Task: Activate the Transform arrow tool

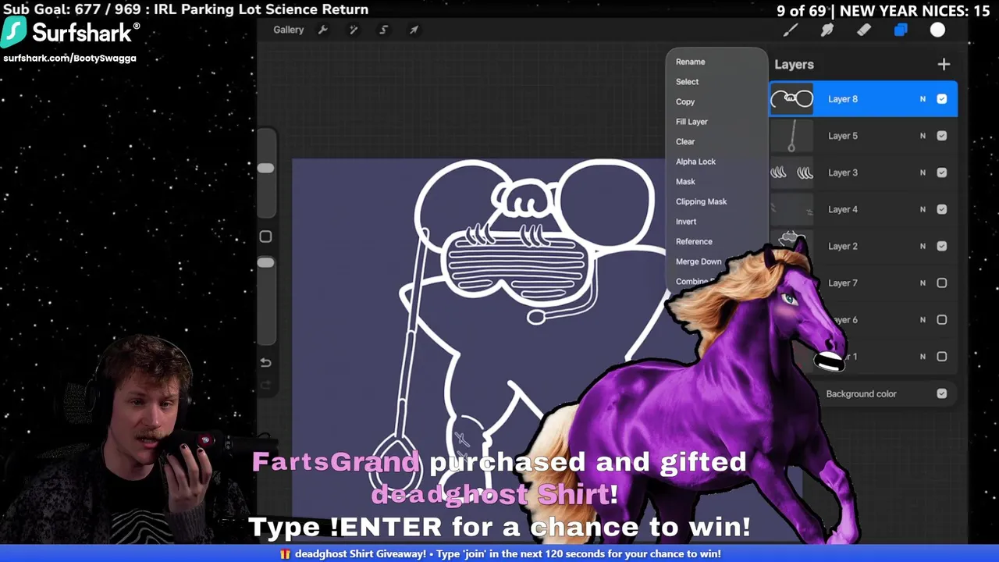Action: (414, 30)
